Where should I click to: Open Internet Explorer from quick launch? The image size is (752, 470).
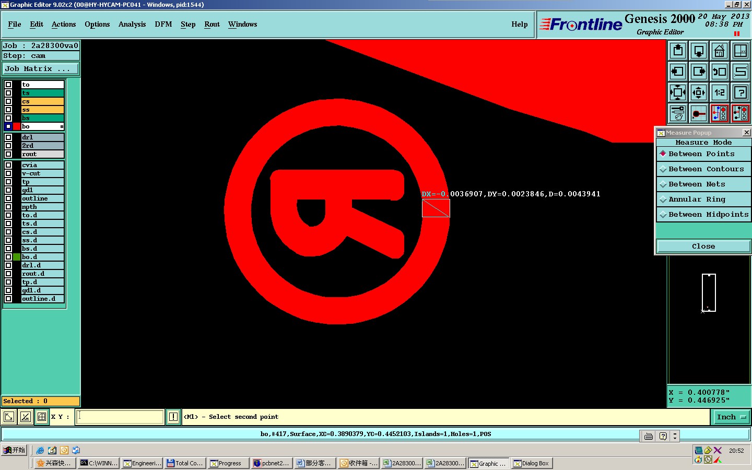(40, 450)
